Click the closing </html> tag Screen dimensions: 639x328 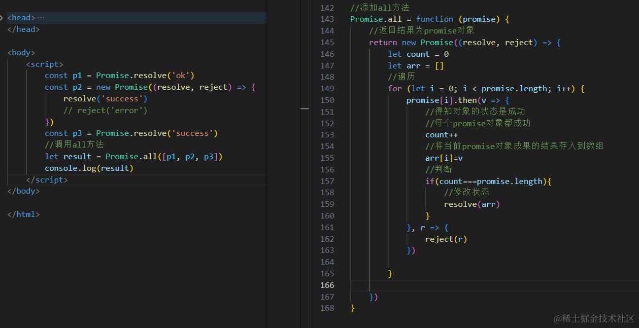[23, 214]
